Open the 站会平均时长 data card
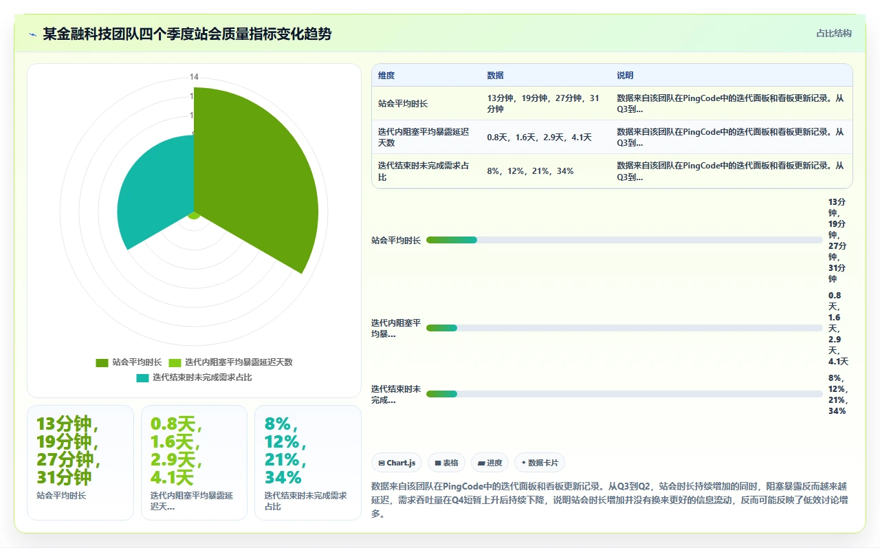The width and height of the screenshot is (880, 548). click(80, 463)
